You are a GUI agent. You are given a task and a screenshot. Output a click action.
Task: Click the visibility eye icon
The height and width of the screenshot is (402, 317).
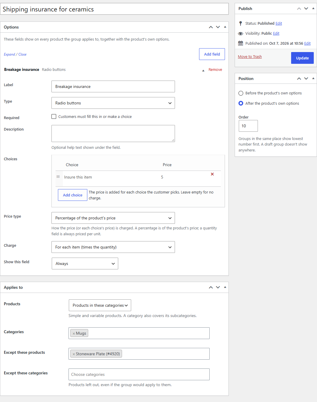coord(241,34)
